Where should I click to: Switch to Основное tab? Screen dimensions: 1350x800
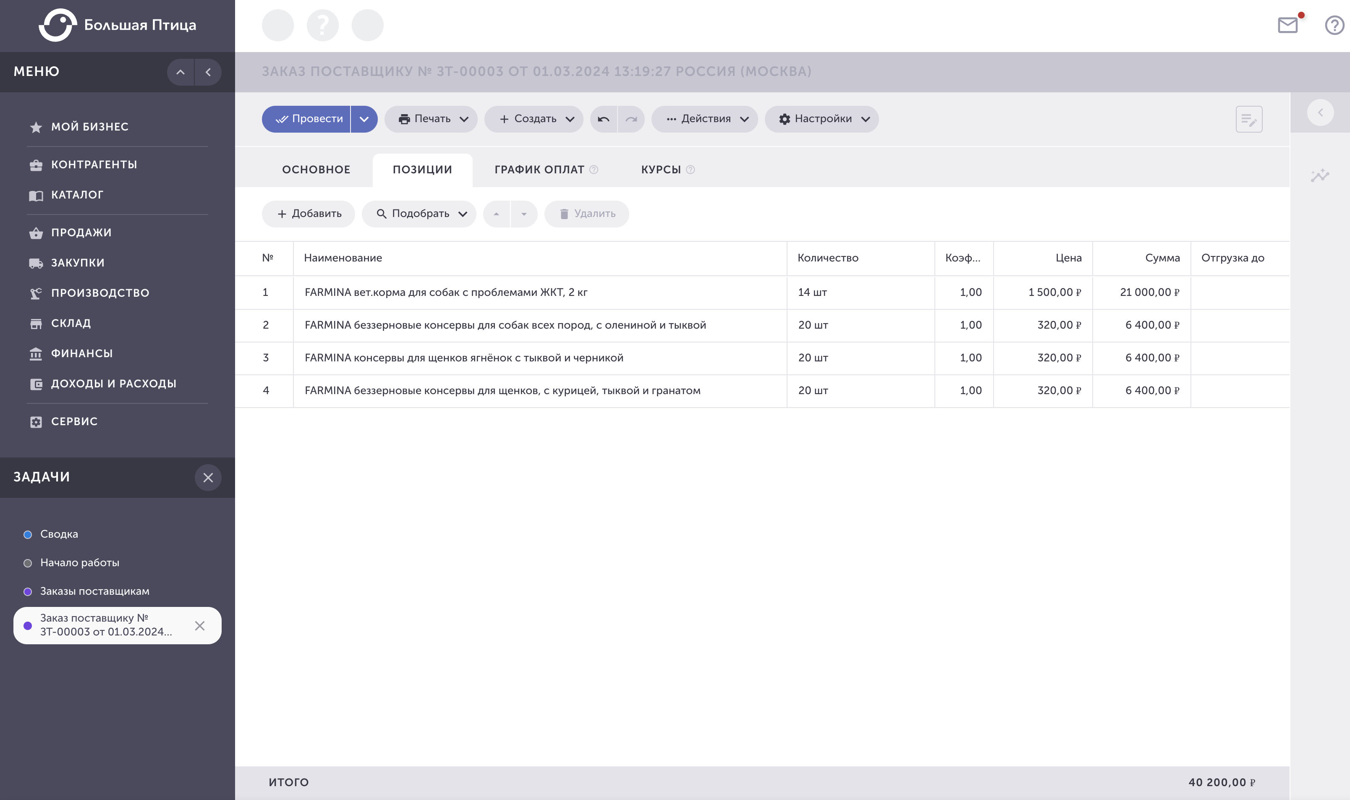pyautogui.click(x=317, y=170)
